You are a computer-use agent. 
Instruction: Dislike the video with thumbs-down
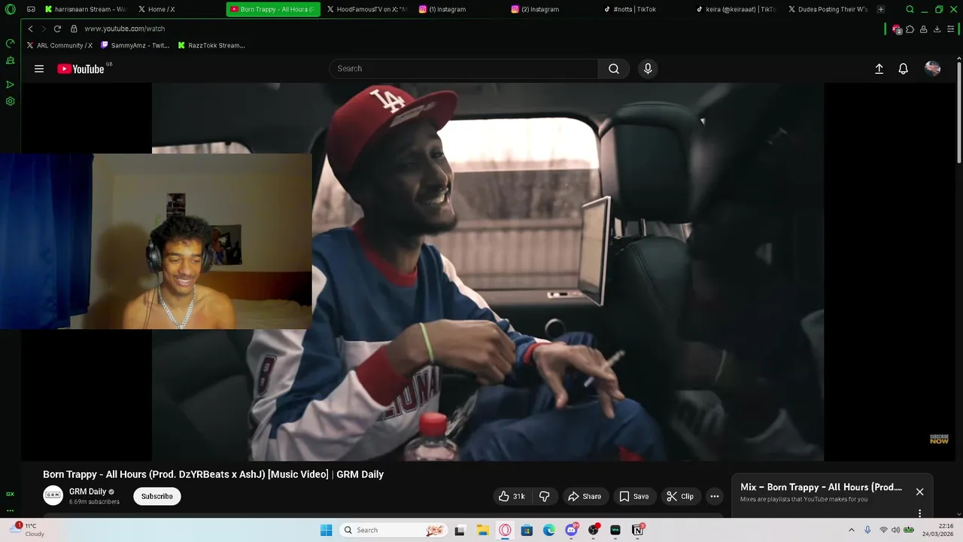coord(545,496)
